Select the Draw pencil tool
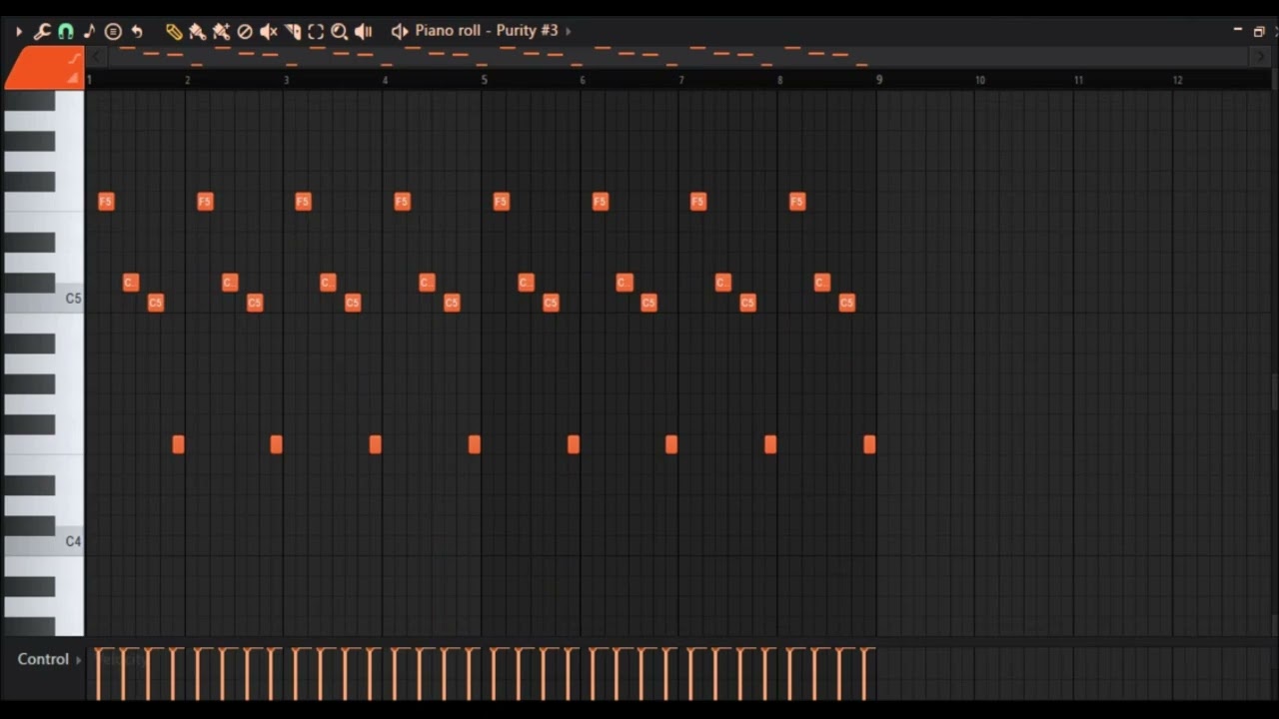The width and height of the screenshot is (1279, 719). [x=174, y=32]
